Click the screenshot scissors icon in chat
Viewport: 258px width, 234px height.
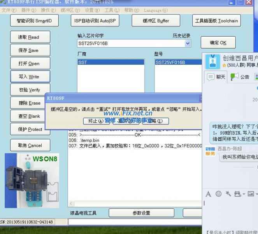point(238,194)
